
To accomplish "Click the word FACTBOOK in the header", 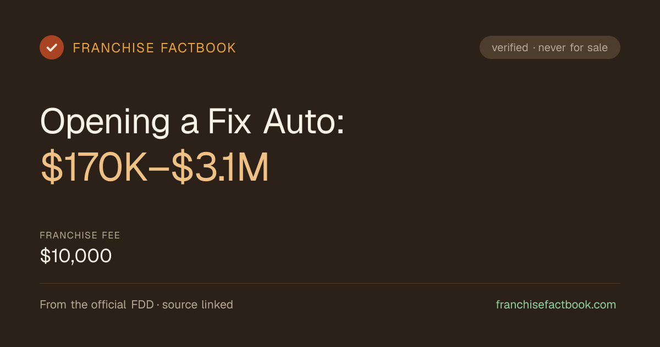I will pos(199,48).
